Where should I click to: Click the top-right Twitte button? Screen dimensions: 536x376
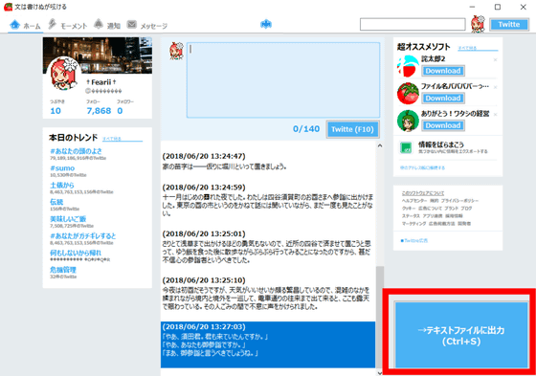click(x=509, y=24)
